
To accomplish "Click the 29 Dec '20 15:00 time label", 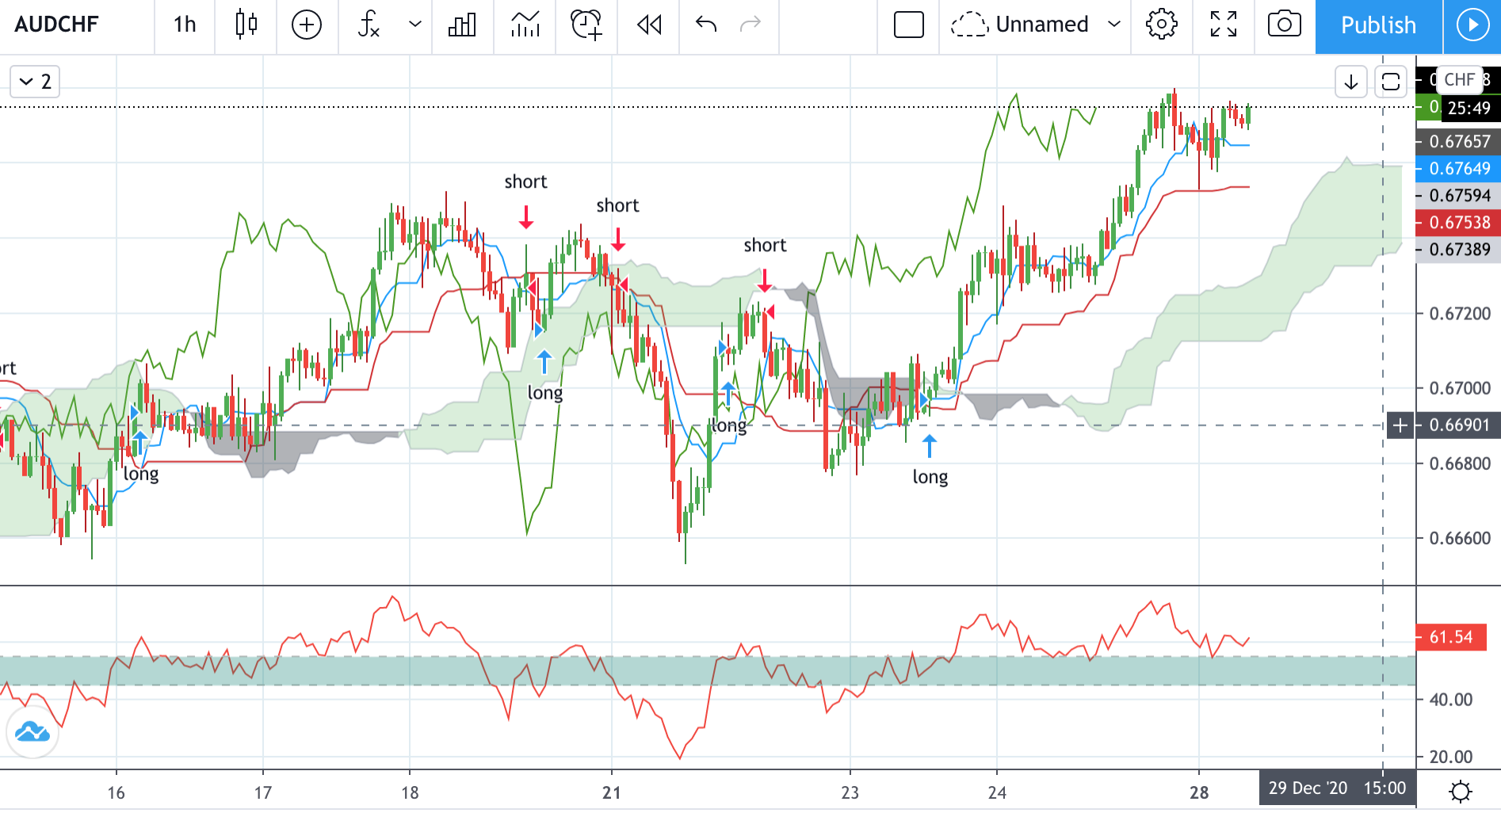I will tap(1337, 788).
